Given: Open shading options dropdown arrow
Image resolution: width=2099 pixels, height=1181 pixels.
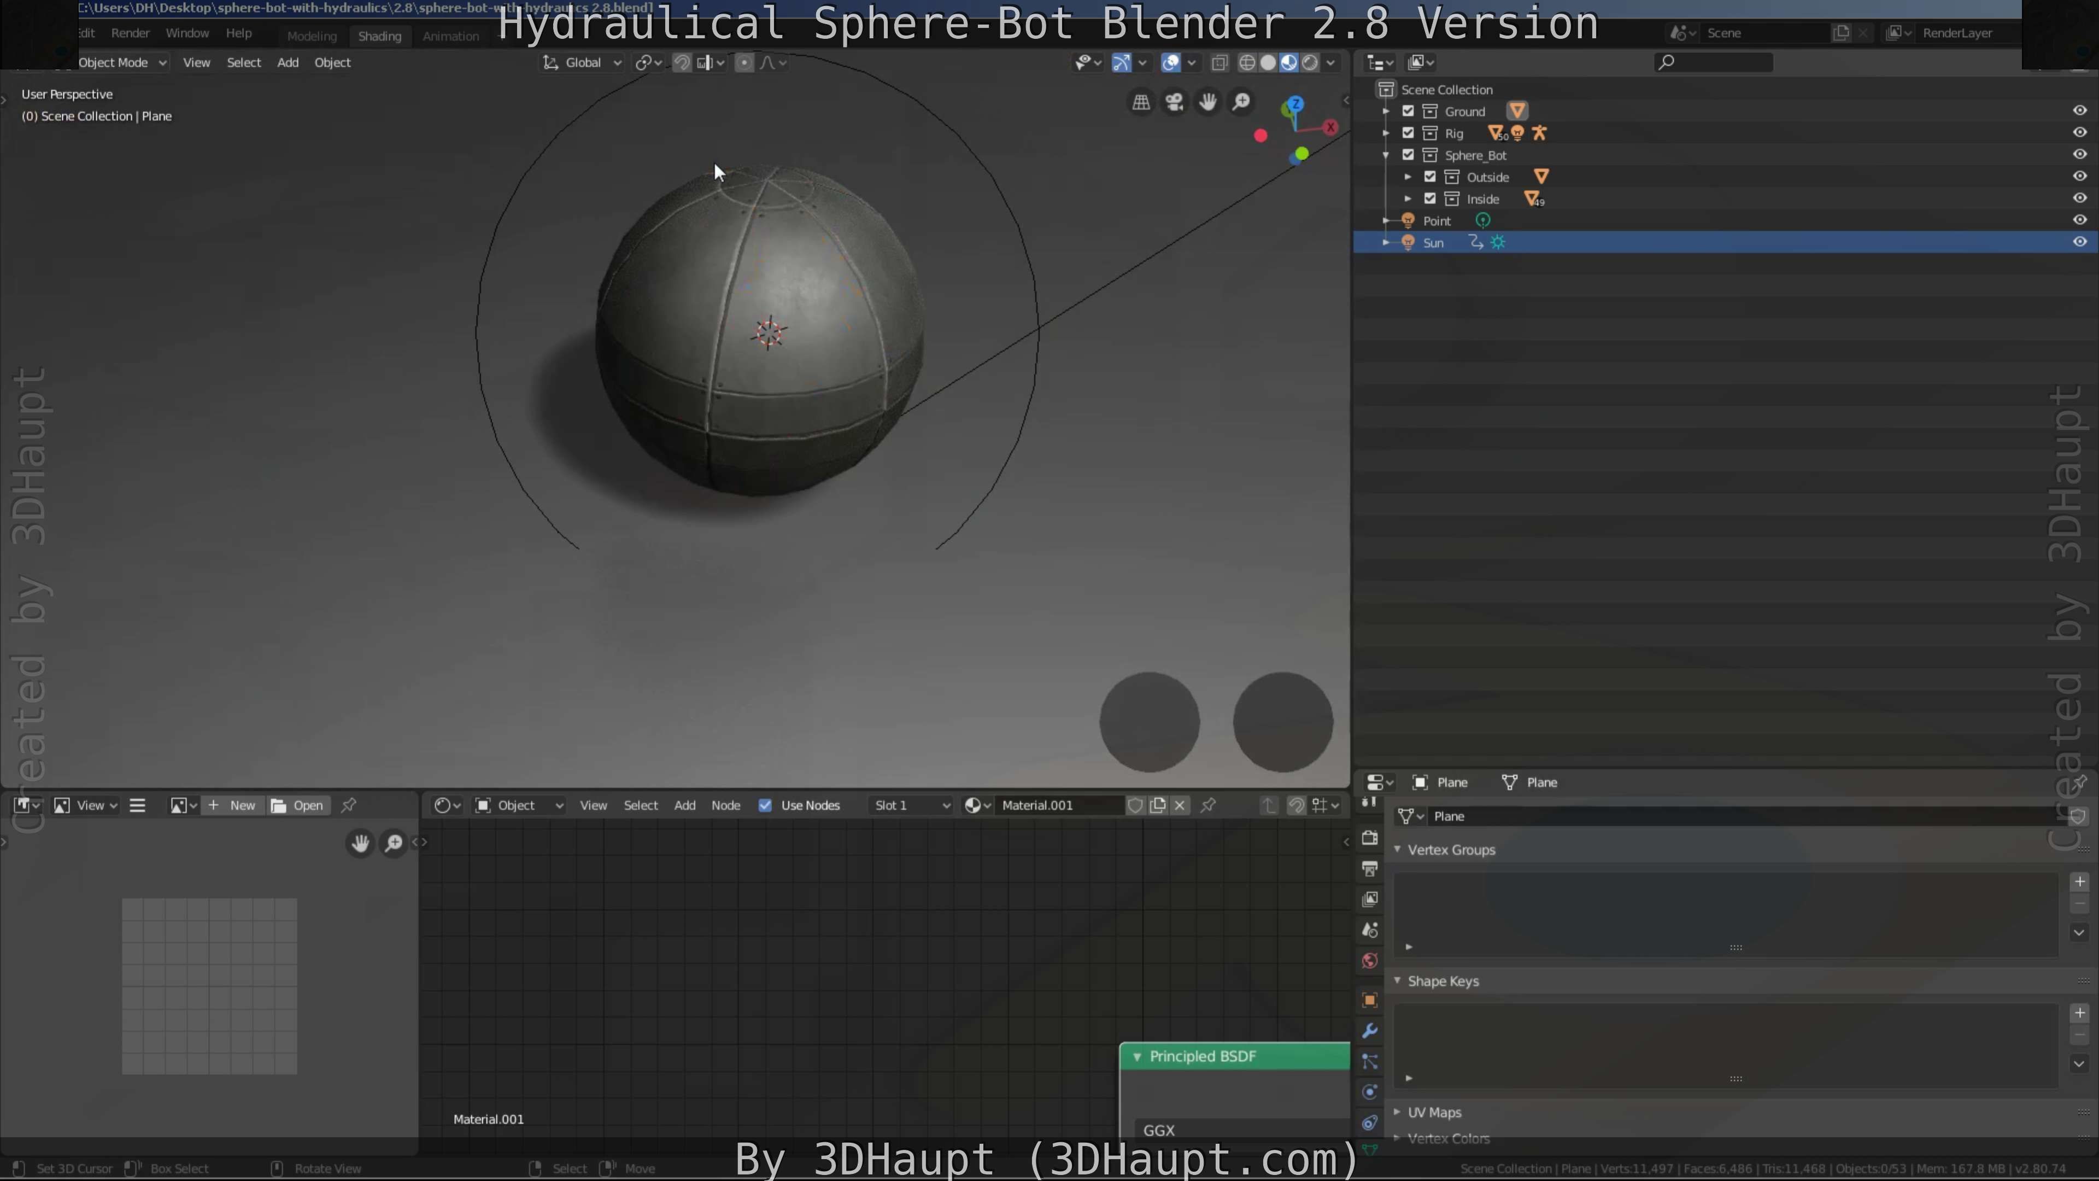Looking at the screenshot, I should pyautogui.click(x=1330, y=63).
